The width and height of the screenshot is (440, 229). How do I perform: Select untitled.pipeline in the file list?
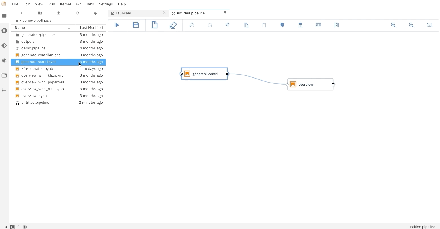59,103
